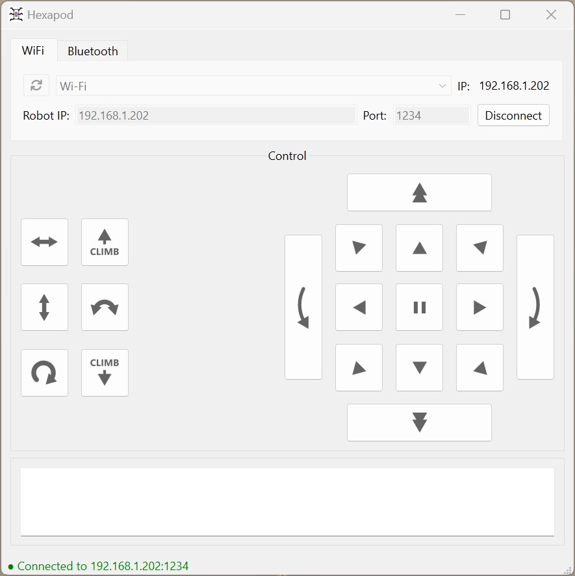Switch to the Bluetooth tab

tap(92, 51)
